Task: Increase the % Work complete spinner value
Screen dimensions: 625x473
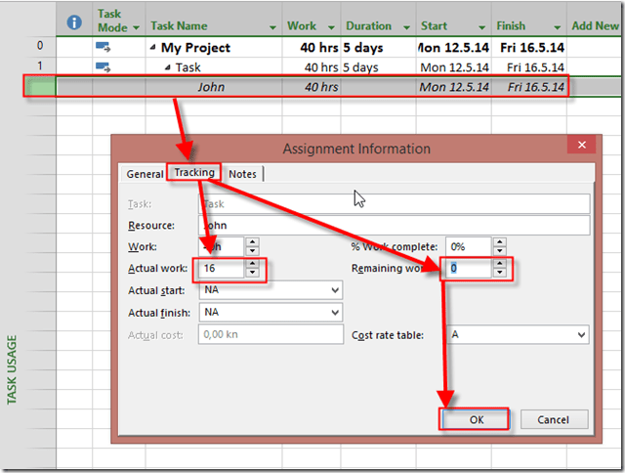Action: coord(500,242)
